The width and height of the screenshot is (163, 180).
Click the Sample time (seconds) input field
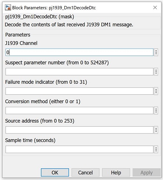[79, 149]
